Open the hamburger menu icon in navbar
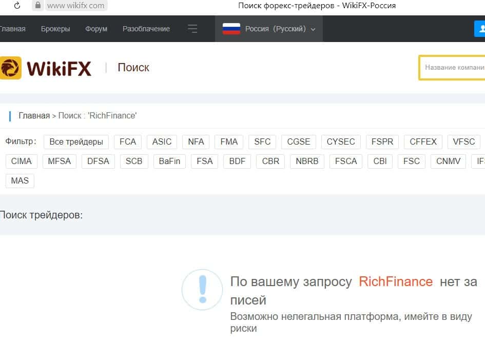Image resolution: width=485 pixels, height=343 pixels. point(192,29)
